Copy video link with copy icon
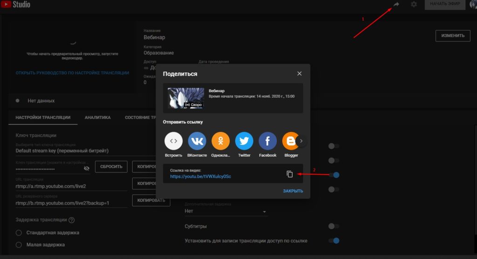Image resolution: width=477 pixels, height=259 pixels. pos(290,174)
